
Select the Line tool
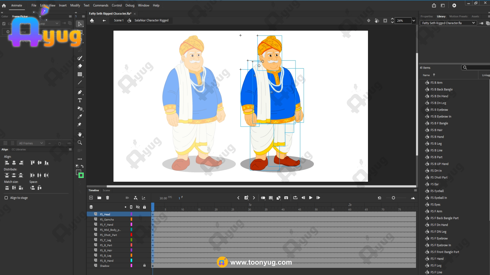[x=80, y=82]
